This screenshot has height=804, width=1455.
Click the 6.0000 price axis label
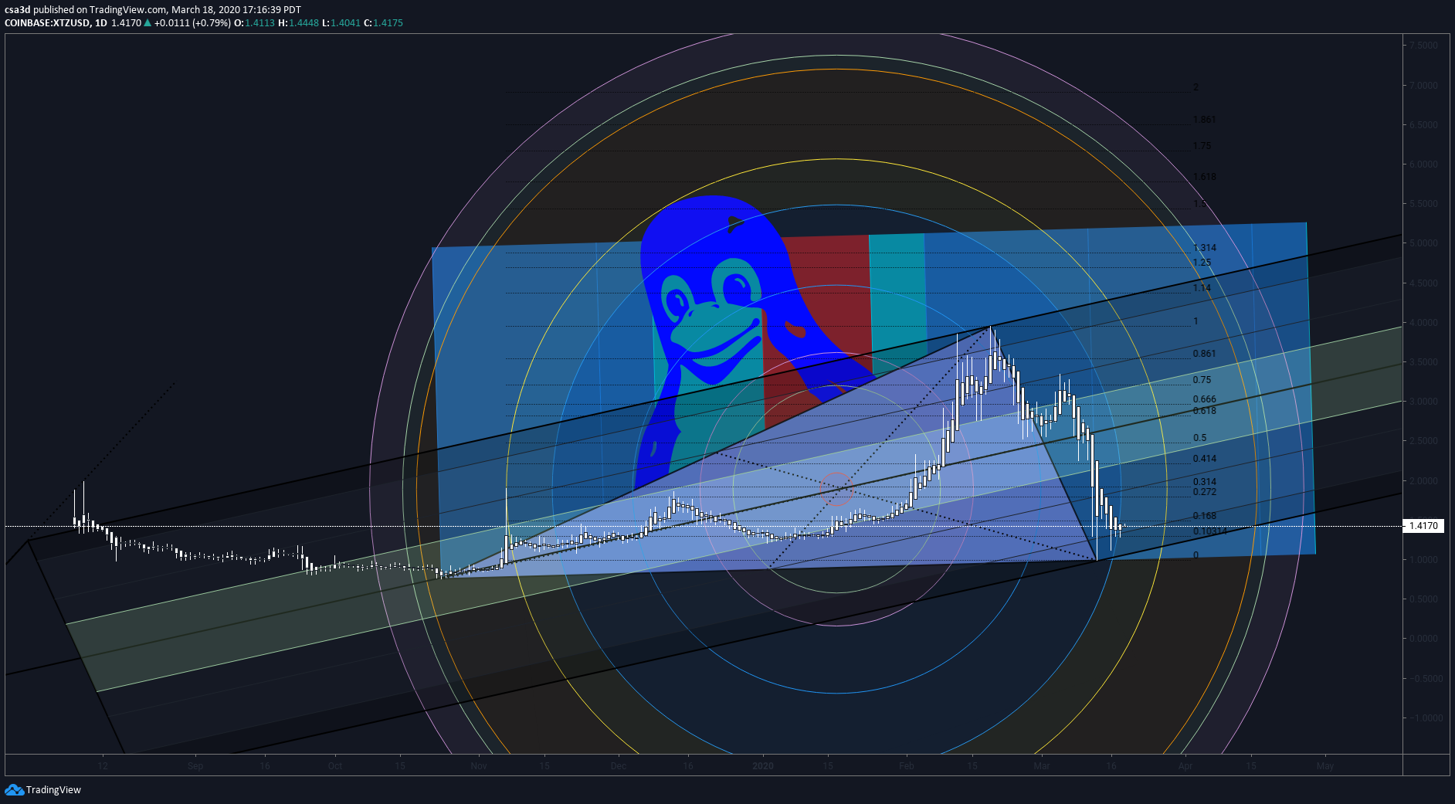pos(1423,164)
